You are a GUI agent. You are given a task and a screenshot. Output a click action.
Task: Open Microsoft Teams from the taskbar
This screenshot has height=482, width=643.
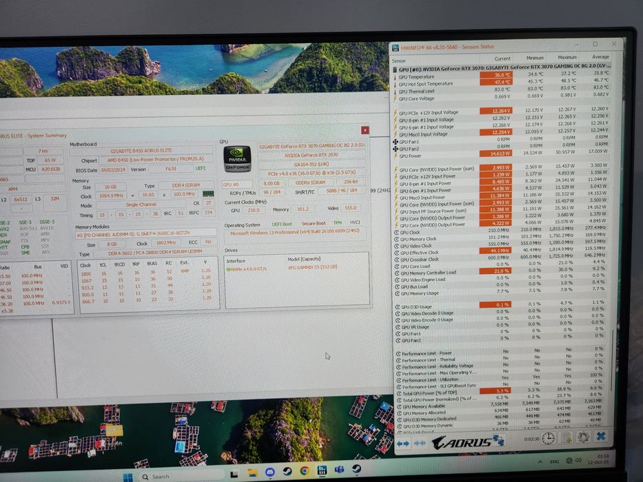(339, 470)
